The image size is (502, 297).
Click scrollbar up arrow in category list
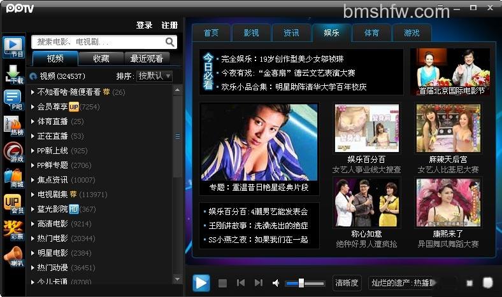click(x=177, y=90)
